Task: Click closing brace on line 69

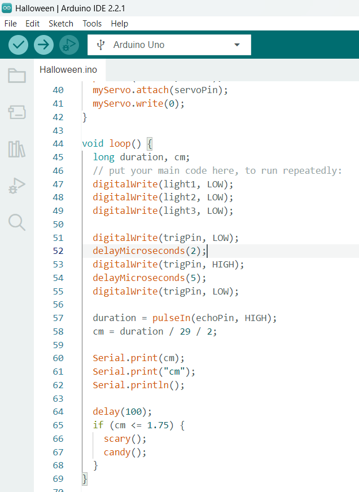Action: click(x=85, y=479)
